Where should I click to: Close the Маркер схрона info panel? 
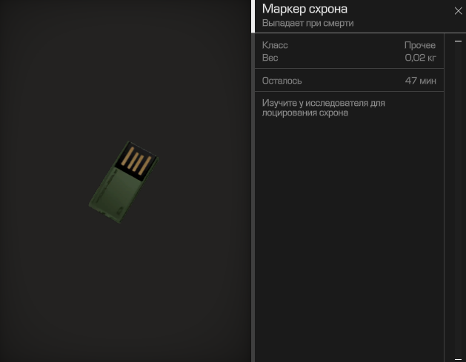click(x=457, y=11)
